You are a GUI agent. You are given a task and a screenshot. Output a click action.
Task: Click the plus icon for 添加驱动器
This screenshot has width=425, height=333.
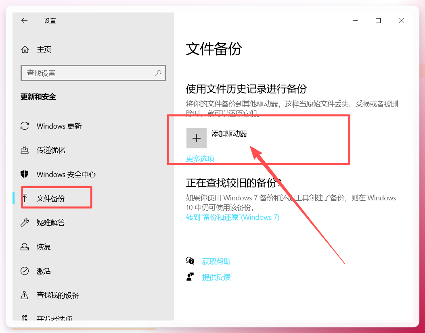[x=197, y=138]
